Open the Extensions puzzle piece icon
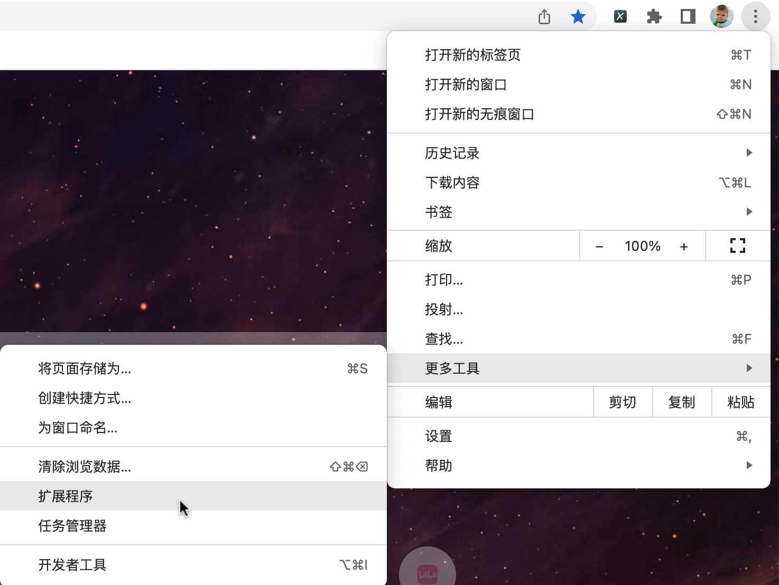The image size is (779, 585). pos(654,17)
